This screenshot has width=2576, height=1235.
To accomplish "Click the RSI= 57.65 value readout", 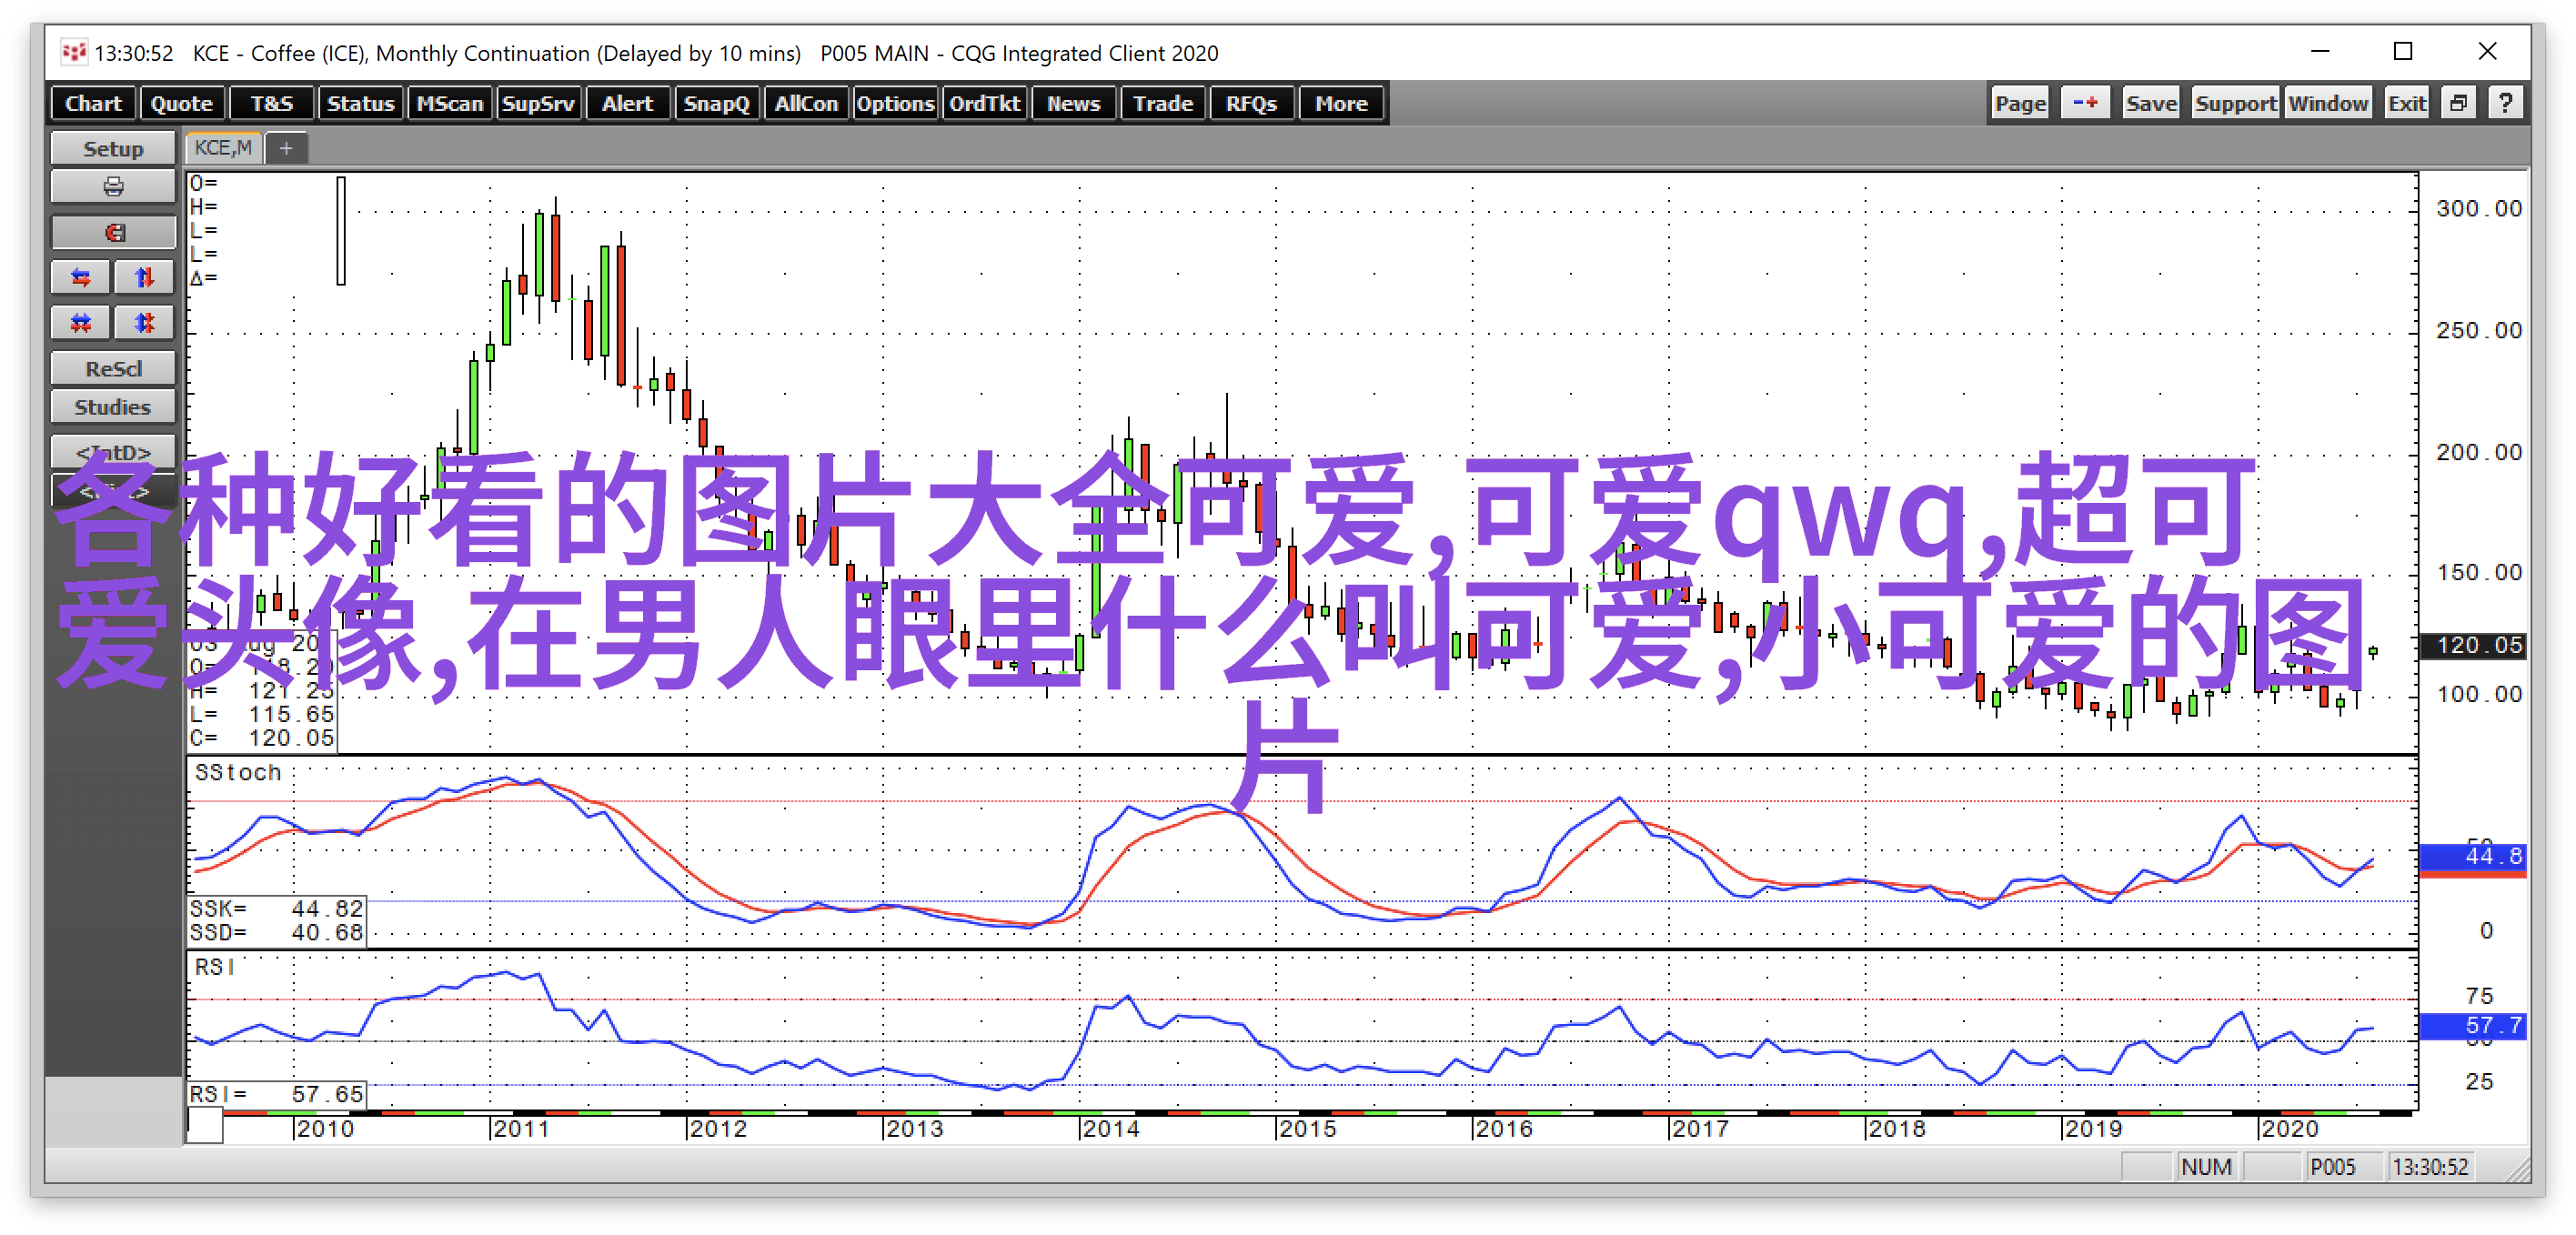I will tap(277, 1095).
